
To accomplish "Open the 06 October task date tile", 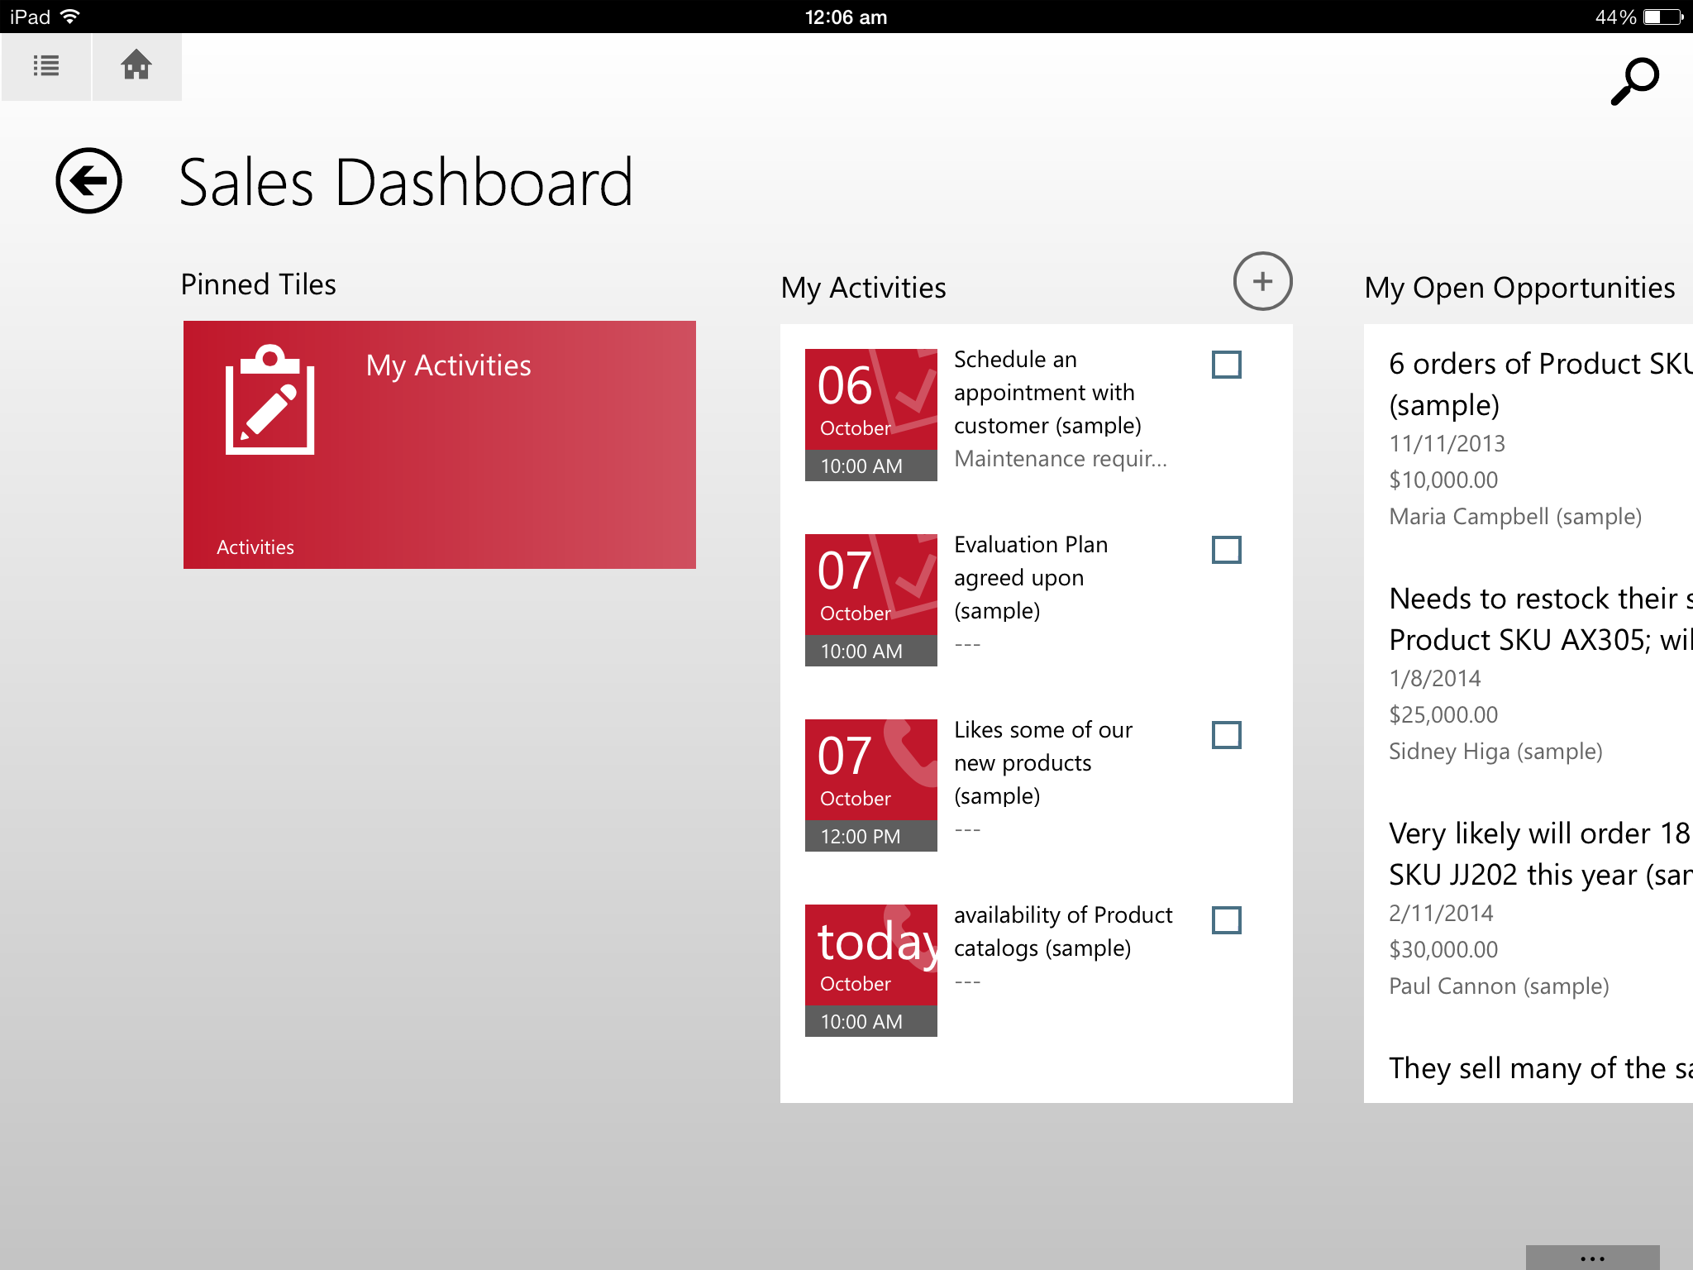I will 870,414.
